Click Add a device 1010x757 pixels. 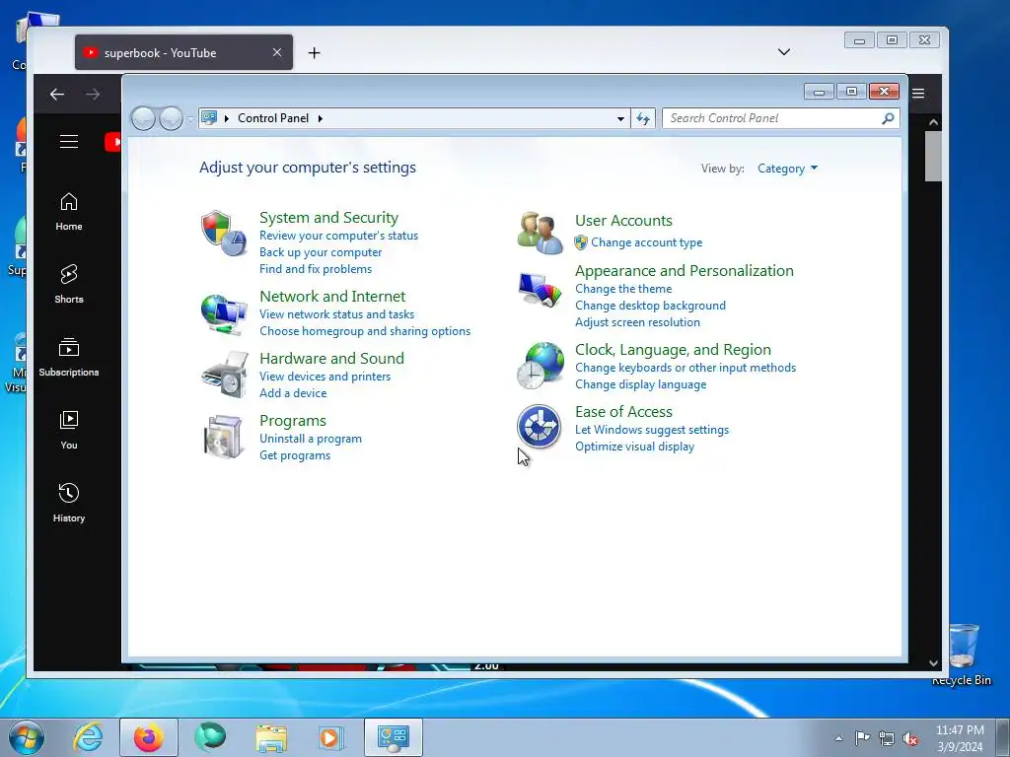(x=293, y=393)
